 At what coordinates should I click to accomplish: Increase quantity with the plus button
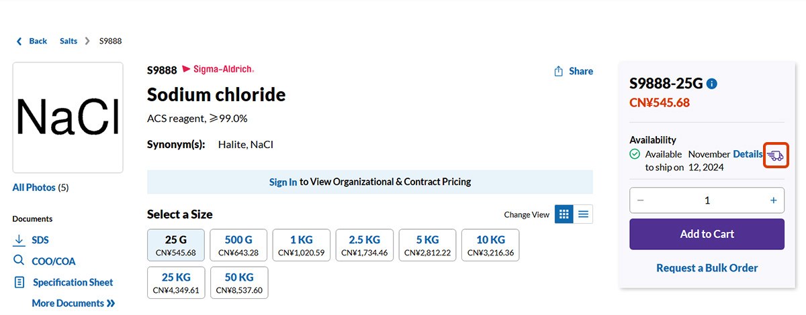click(773, 200)
